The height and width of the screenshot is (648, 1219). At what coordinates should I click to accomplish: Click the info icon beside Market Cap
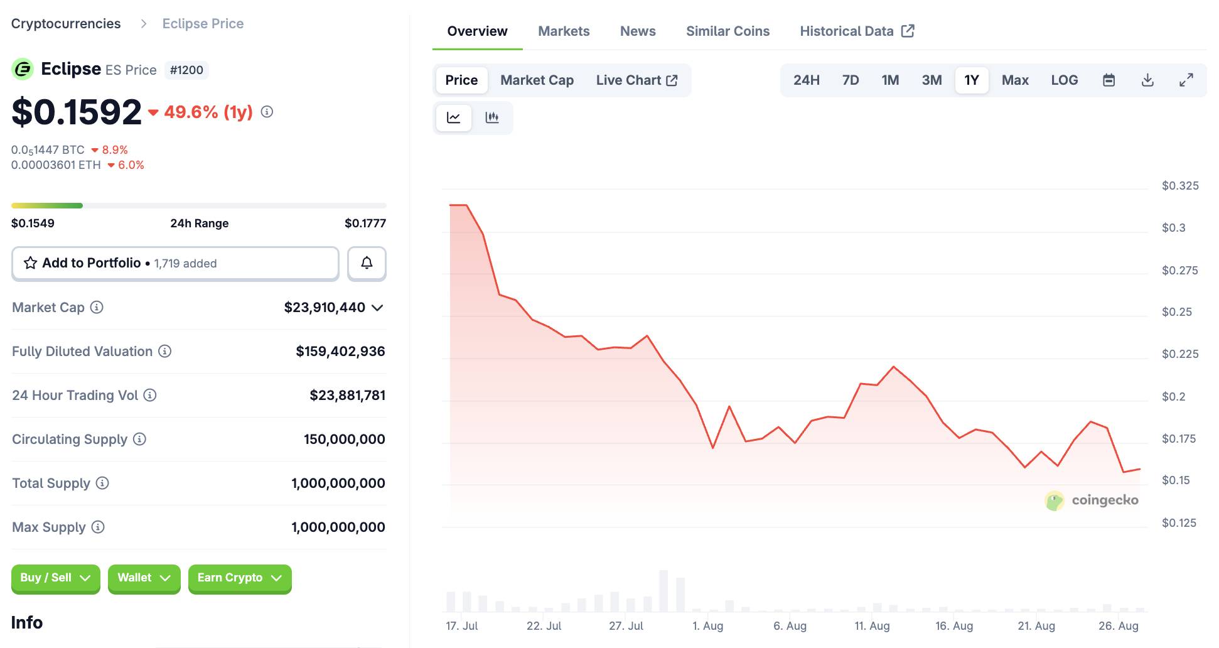point(97,307)
